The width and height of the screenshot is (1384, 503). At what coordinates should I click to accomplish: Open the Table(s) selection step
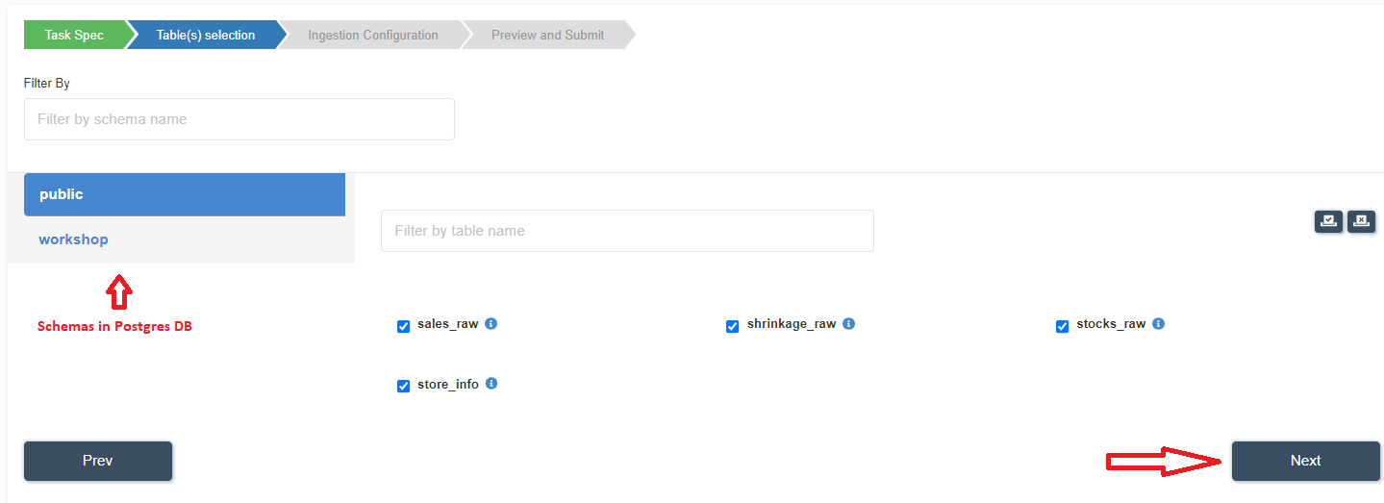coord(206,36)
